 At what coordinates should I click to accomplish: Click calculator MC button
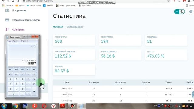11,69
